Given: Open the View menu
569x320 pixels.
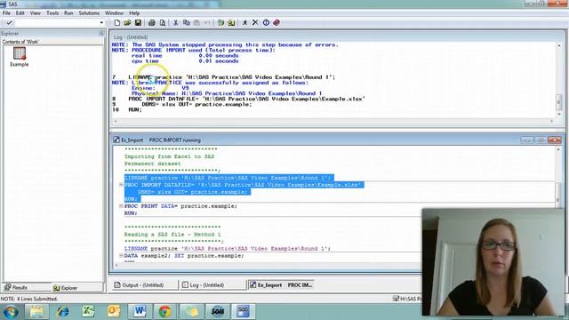Looking at the screenshot, I should [36, 13].
